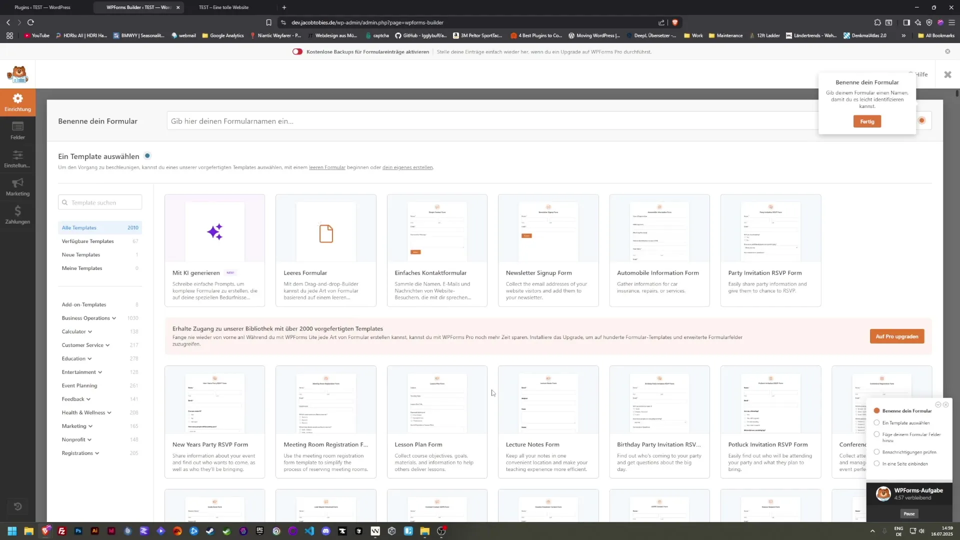
Task: Toggle free backups for form entries
Action: (297, 51)
